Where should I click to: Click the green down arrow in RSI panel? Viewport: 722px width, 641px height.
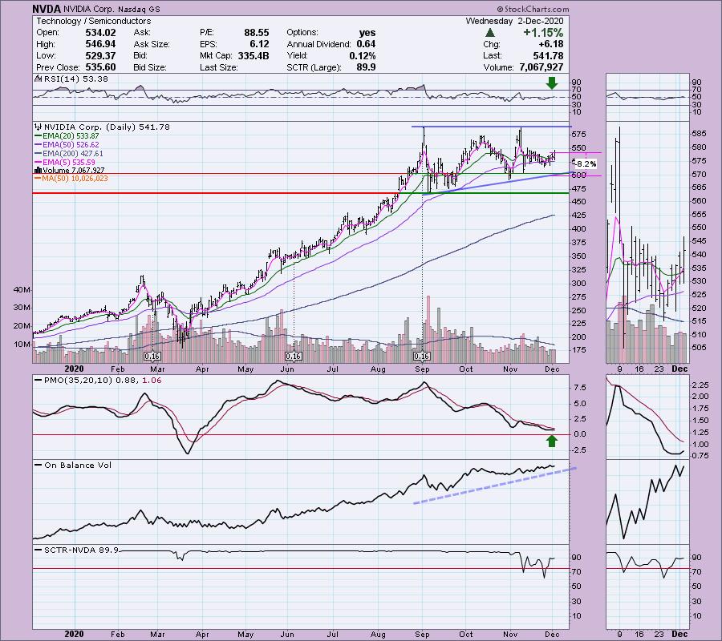tap(551, 83)
